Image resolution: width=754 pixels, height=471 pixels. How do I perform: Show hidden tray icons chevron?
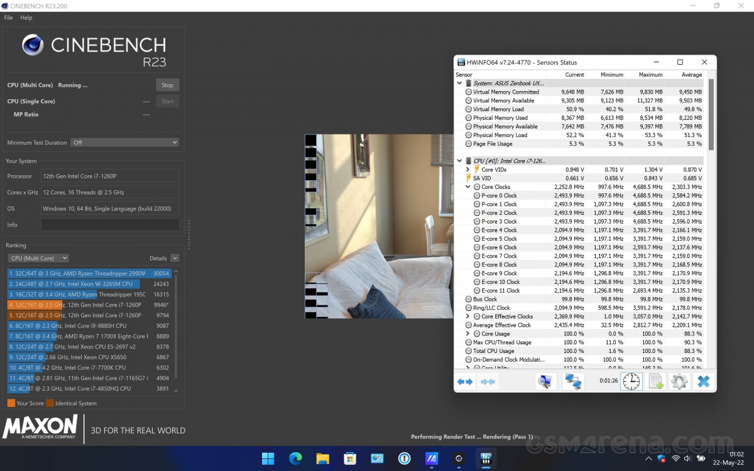pyautogui.click(x=649, y=459)
